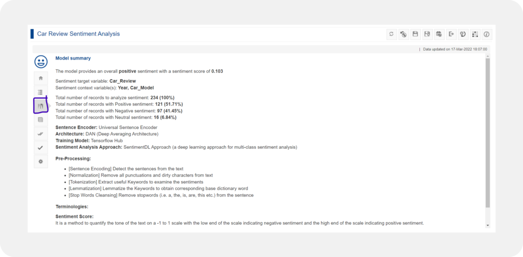Click the smiley face sentiment icon

(41, 62)
